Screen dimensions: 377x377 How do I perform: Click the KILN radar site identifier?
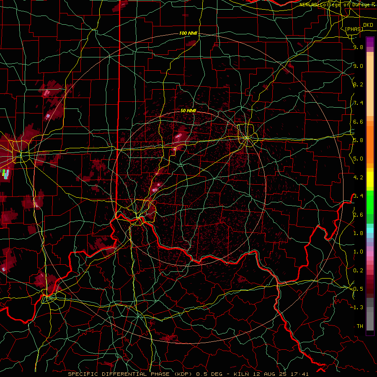[242, 374]
